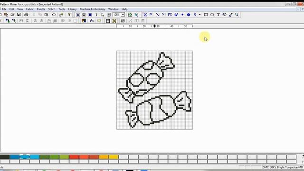Open the Palette menu
The width and height of the screenshot is (304, 171).
coord(41,9)
